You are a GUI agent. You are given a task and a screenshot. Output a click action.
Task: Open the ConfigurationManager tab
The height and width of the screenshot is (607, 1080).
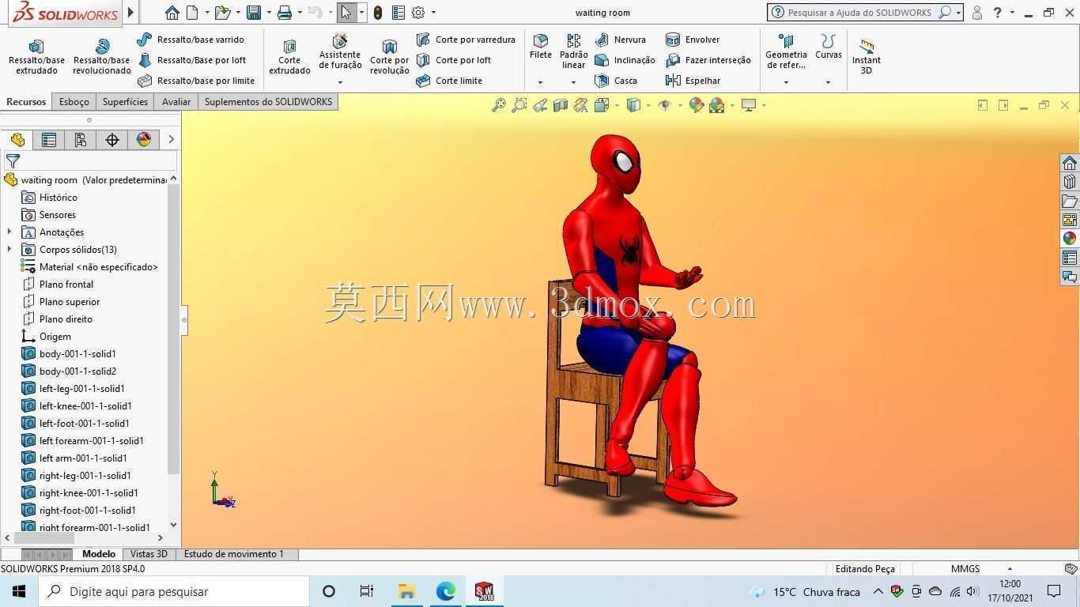[x=81, y=140]
